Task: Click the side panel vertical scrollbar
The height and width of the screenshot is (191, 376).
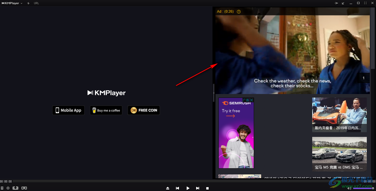Action: (372, 38)
